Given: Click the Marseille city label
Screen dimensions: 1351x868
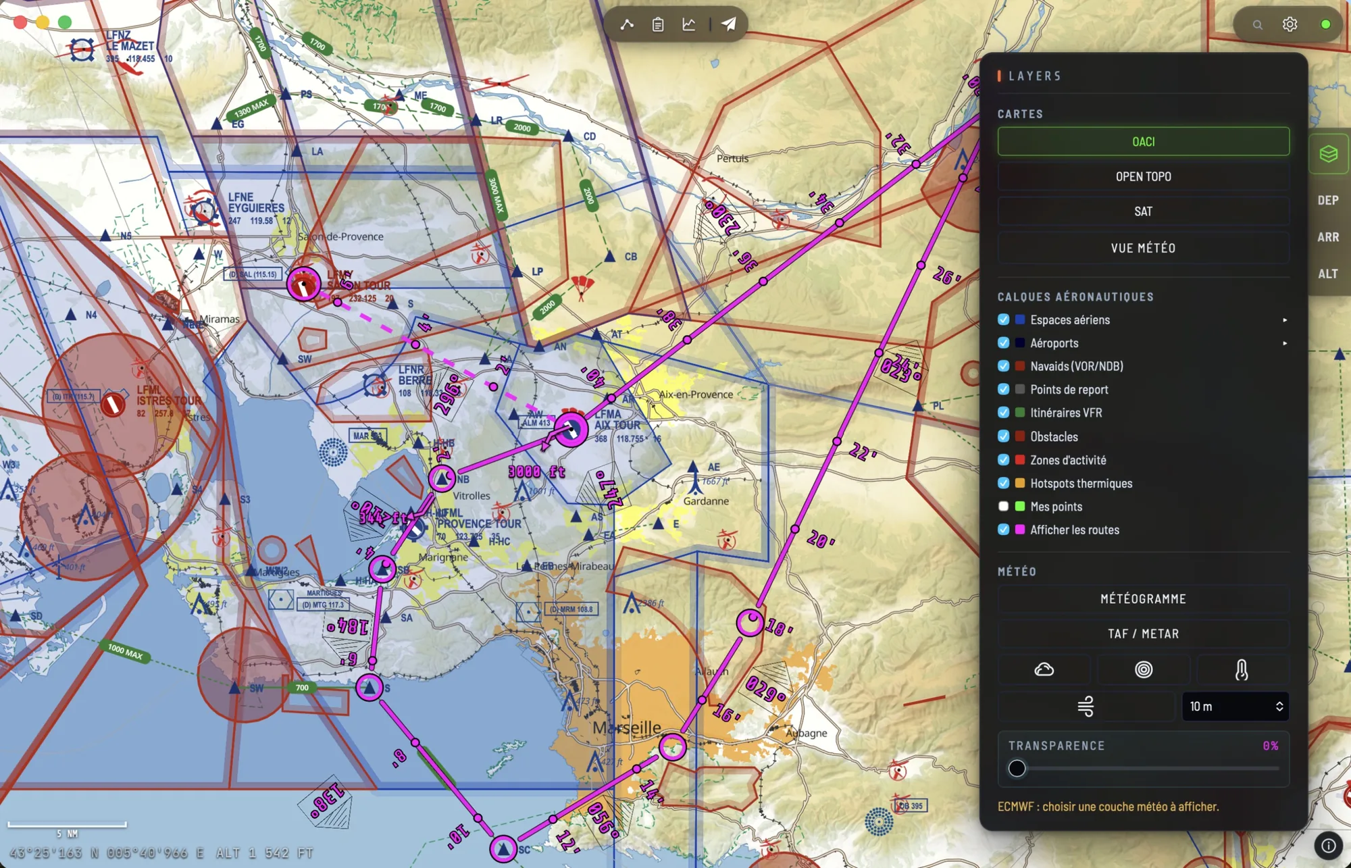Looking at the screenshot, I should point(627,727).
